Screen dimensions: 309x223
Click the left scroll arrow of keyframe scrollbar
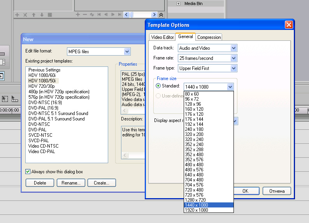(126, 14)
